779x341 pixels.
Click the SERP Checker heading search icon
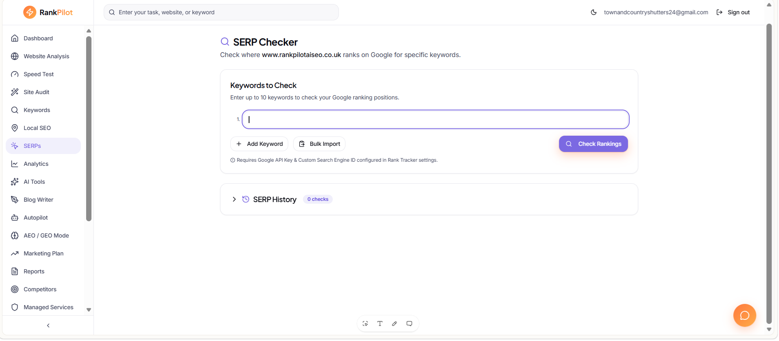[x=225, y=42]
